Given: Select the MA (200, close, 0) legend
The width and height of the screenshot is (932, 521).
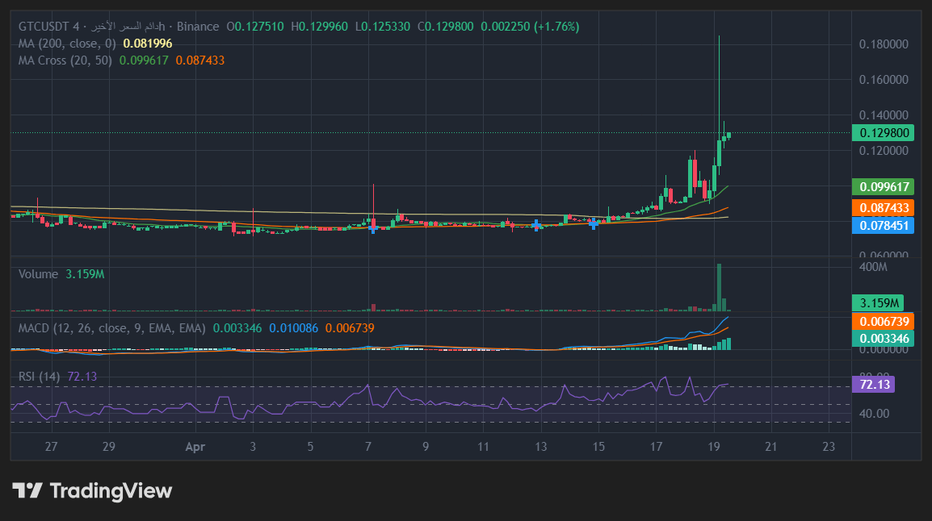Looking at the screenshot, I should [x=67, y=44].
